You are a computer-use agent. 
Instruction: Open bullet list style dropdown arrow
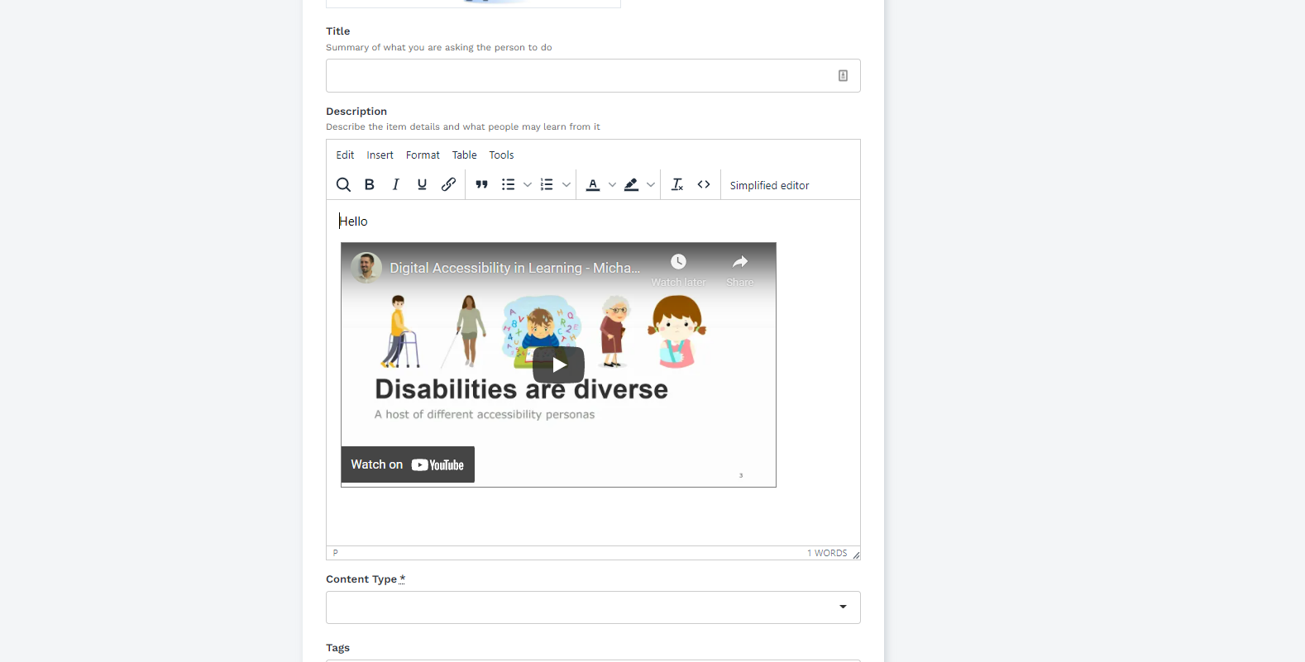pyautogui.click(x=528, y=184)
